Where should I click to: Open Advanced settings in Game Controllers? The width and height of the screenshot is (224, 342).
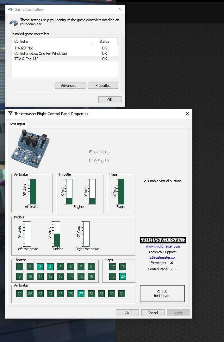(70, 86)
